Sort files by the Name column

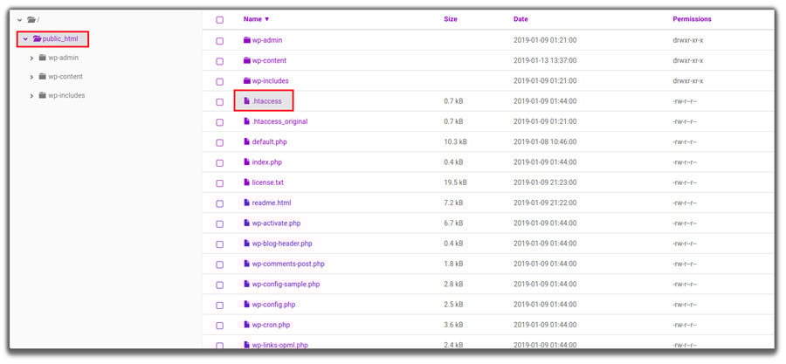coord(255,19)
